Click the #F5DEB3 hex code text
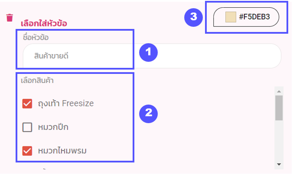Image resolution: width=293 pixels, height=175 pixels. [254, 17]
